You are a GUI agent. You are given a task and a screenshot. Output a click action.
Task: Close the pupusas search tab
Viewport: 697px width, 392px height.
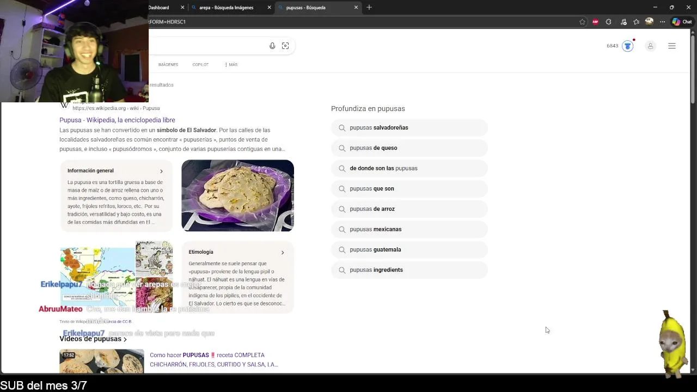356,7
